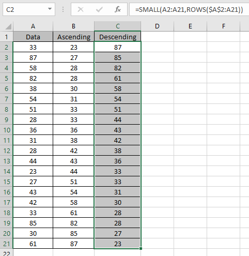
Task: Click the formula bar SMALL formula text
Action: (189, 10)
